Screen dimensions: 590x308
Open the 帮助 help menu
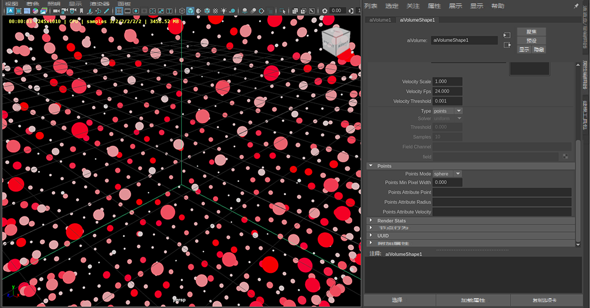tap(497, 6)
